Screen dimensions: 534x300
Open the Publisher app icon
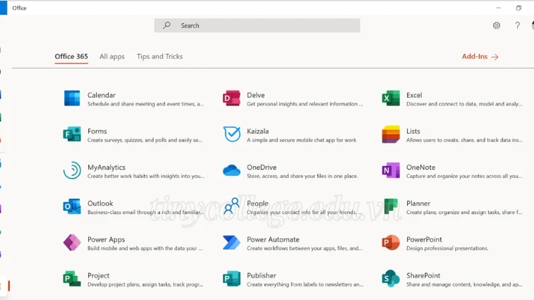pos(232,279)
